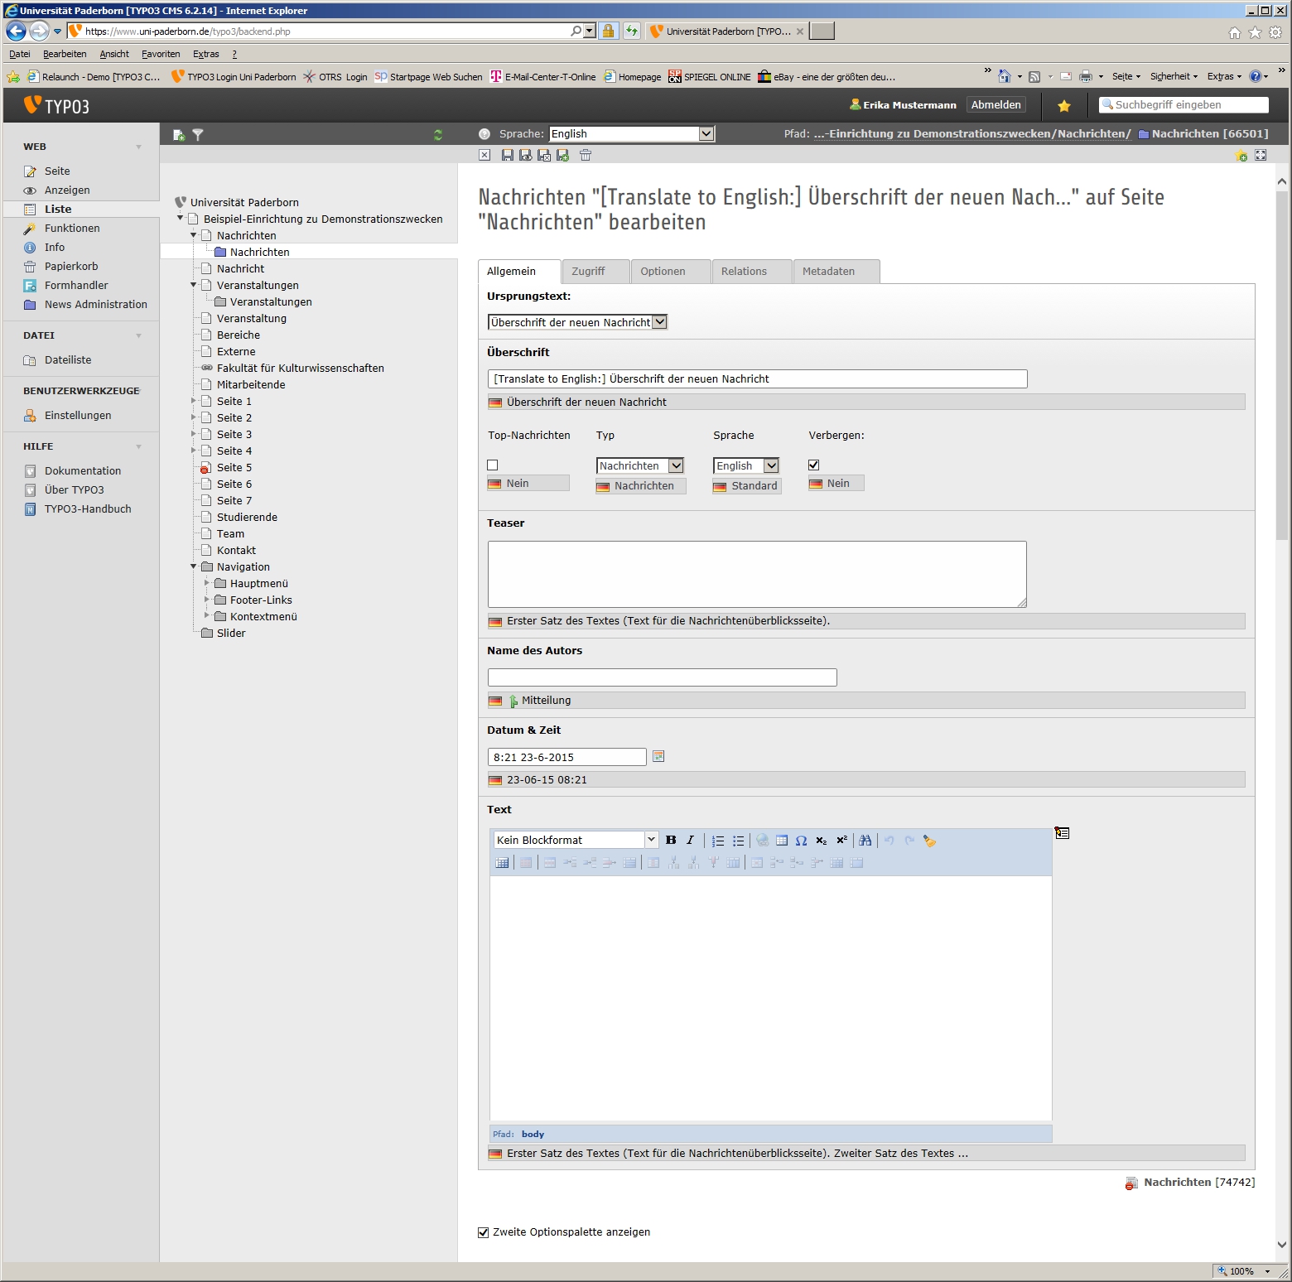Open find and replace binoculars icon

click(x=865, y=840)
